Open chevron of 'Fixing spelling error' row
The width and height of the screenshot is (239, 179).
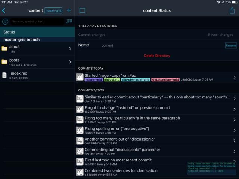pos(235,130)
